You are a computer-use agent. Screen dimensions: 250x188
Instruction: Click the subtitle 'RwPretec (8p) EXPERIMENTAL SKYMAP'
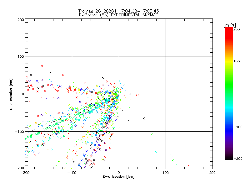[119, 15]
